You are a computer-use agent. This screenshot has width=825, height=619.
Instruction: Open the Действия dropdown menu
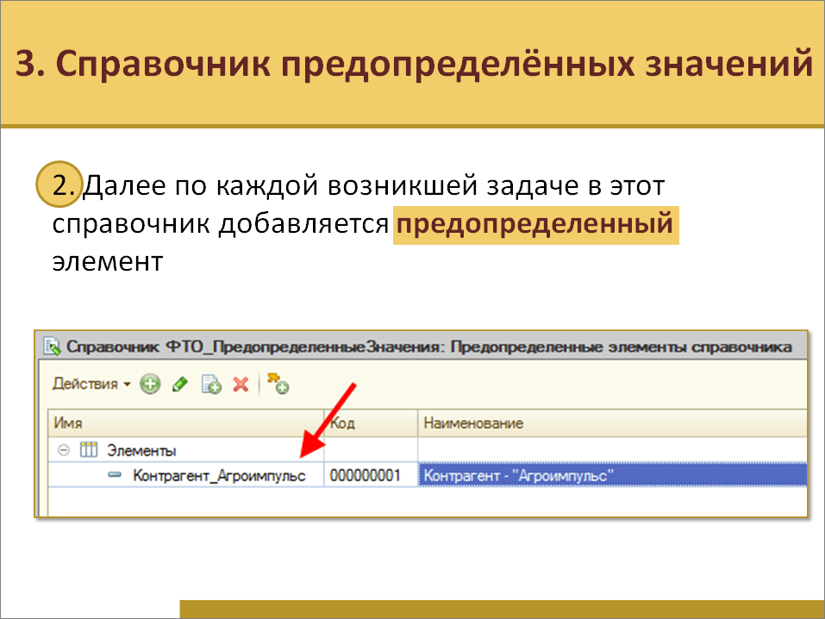(x=91, y=384)
